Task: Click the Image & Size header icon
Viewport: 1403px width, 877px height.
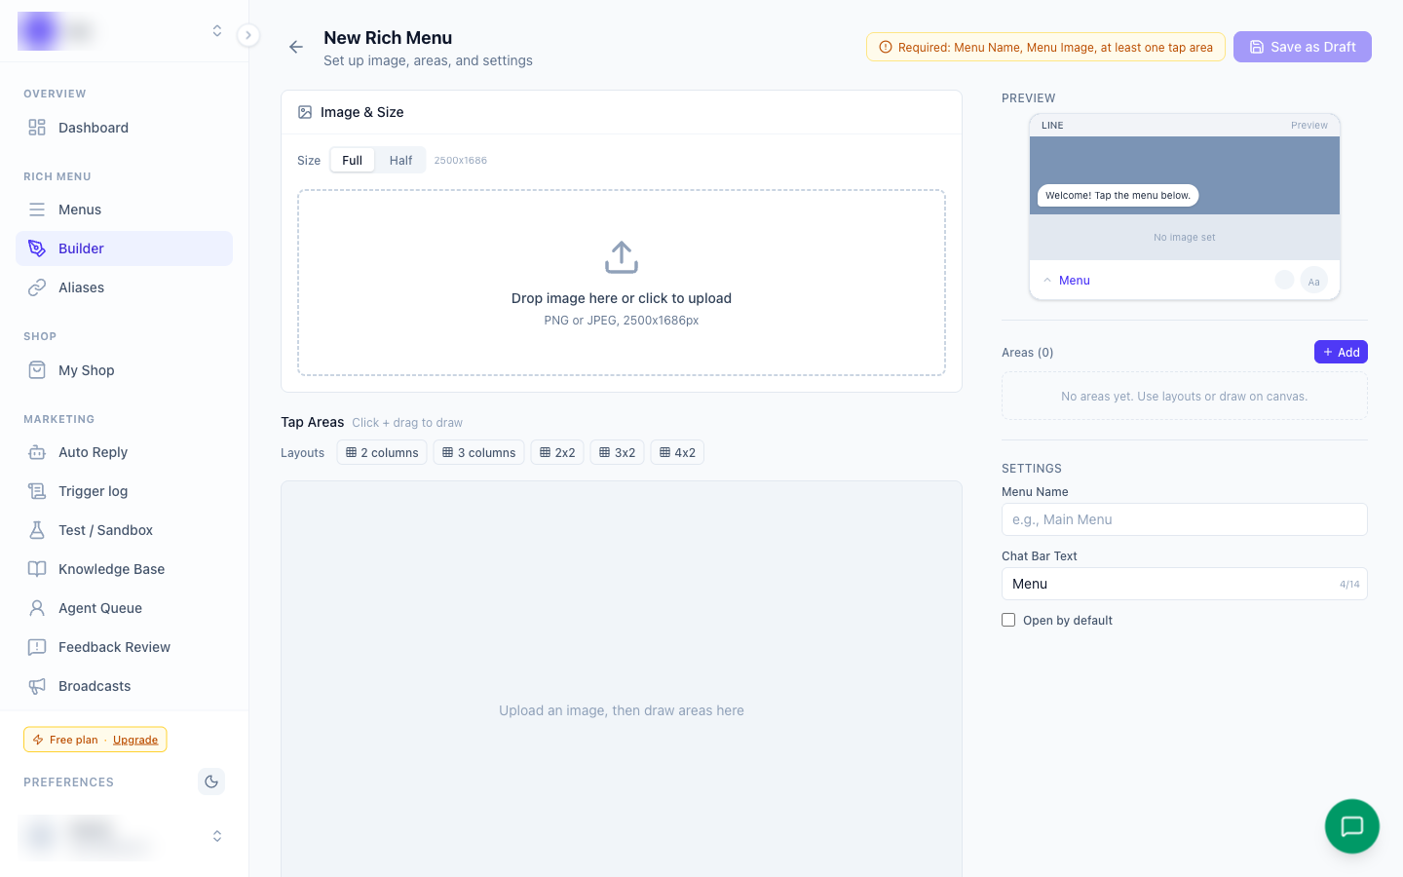Action: tap(305, 112)
